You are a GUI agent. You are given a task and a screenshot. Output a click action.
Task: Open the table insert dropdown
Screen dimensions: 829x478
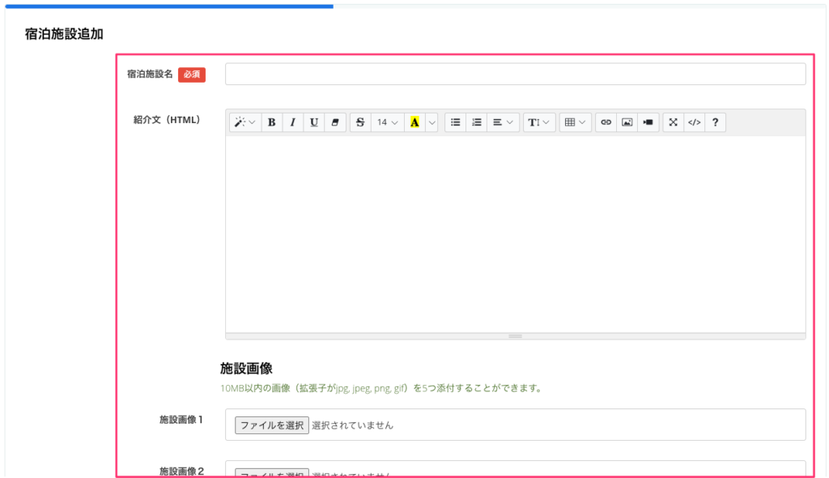(x=575, y=122)
